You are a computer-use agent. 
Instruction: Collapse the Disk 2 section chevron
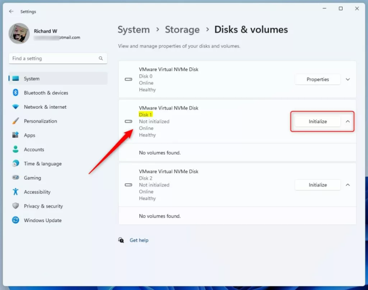coord(348,185)
